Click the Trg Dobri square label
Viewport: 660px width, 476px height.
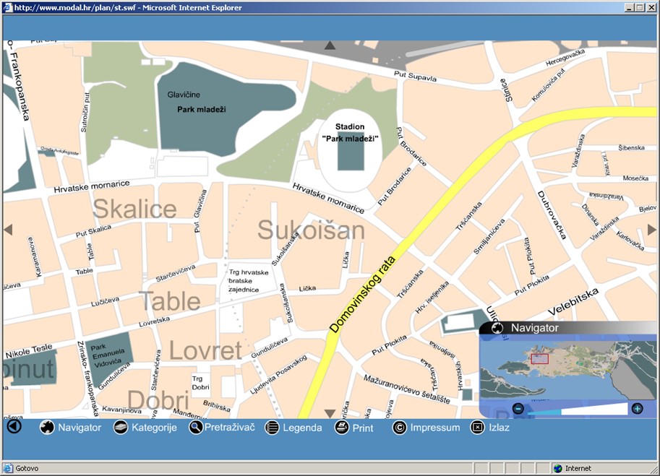(x=200, y=383)
